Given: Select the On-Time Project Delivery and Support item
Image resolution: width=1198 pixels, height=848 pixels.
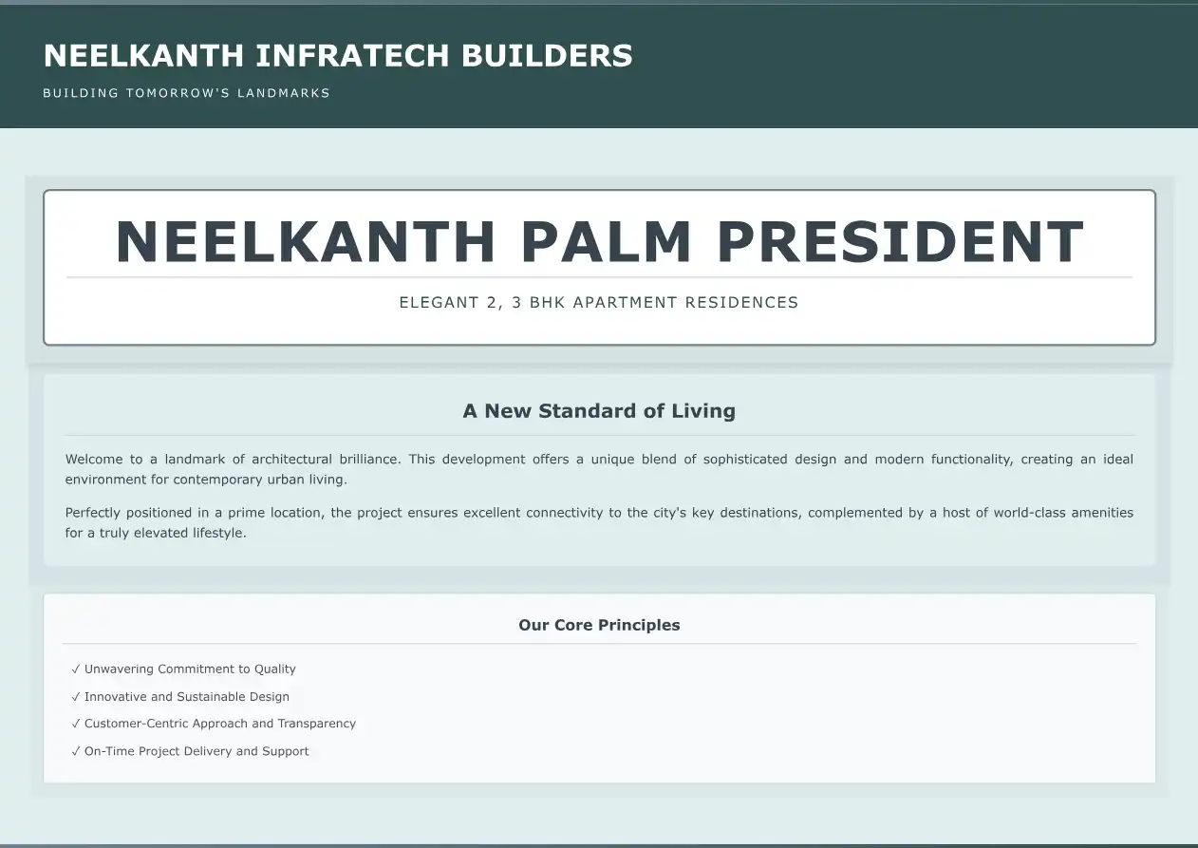Looking at the screenshot, I should [x=197, y=751].
